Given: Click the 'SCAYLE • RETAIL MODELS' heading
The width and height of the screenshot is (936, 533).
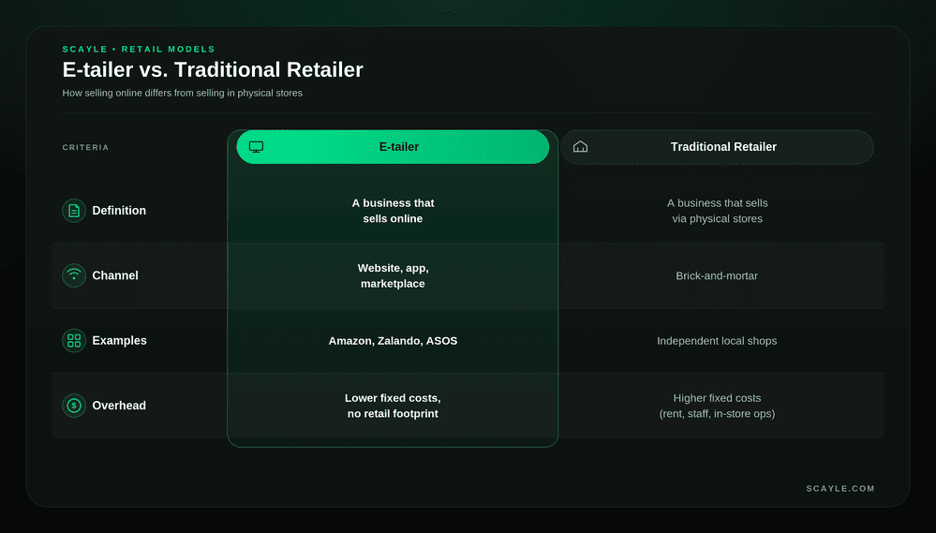Looking at the screenshot, I should (139, 49).
